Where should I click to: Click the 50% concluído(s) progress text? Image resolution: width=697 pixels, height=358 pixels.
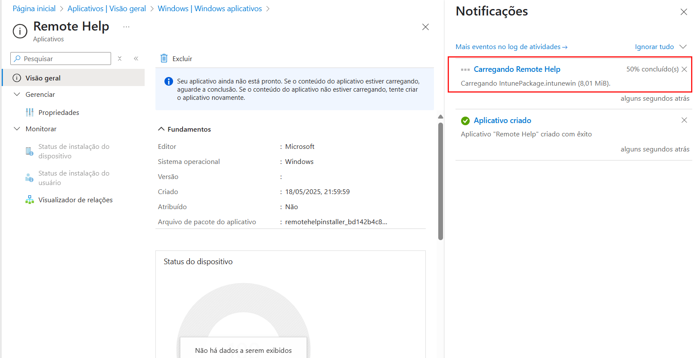652,69
